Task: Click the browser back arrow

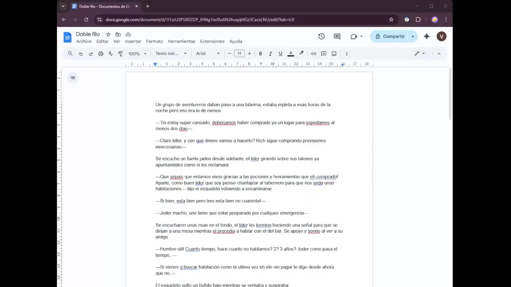Action: pos(64,20)
